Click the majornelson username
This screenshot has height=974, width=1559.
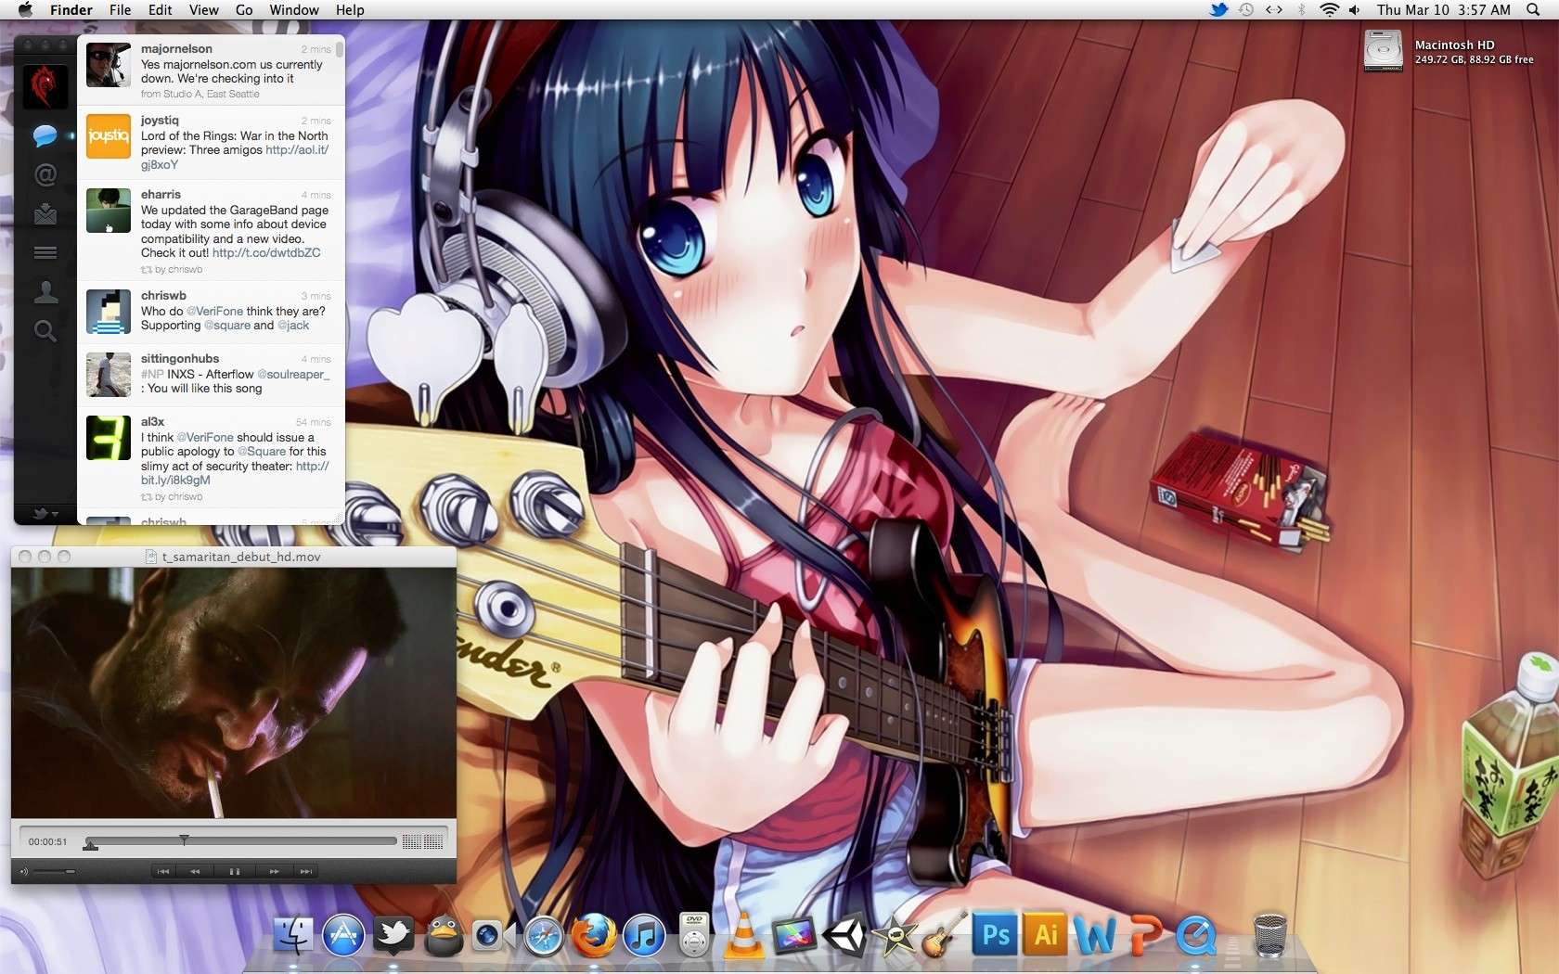[176, 49]
